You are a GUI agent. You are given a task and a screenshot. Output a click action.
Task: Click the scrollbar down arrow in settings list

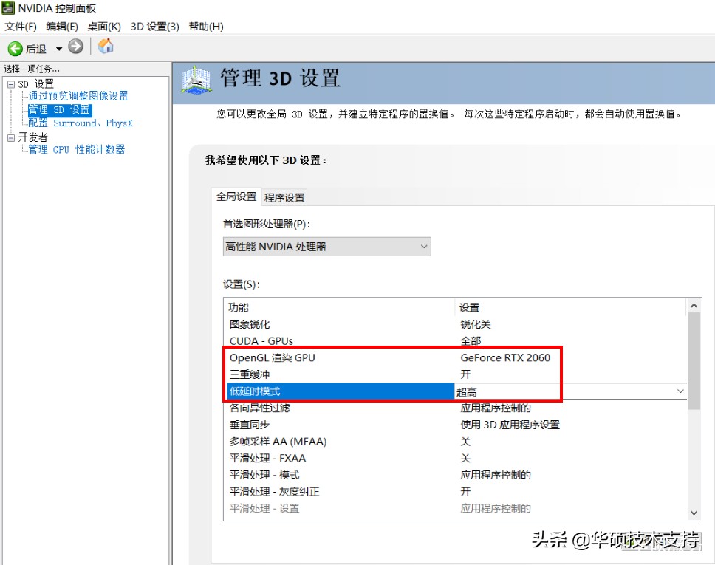point(692,513)
